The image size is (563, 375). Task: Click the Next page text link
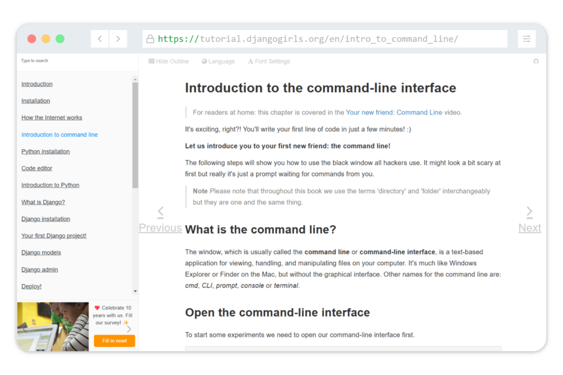[529, 228]
